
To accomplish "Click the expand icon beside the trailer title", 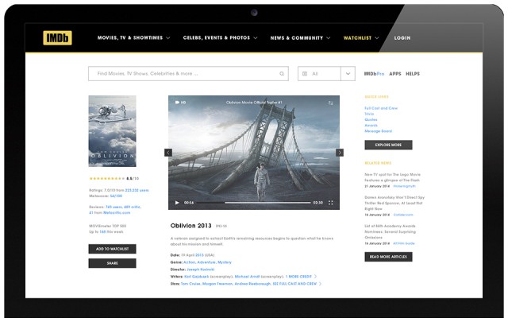I will pos(330,103).
